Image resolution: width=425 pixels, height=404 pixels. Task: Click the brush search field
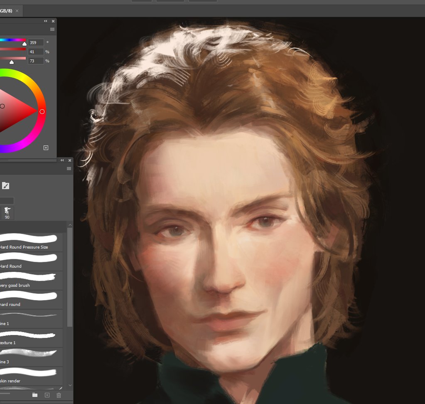coord(7,201)
